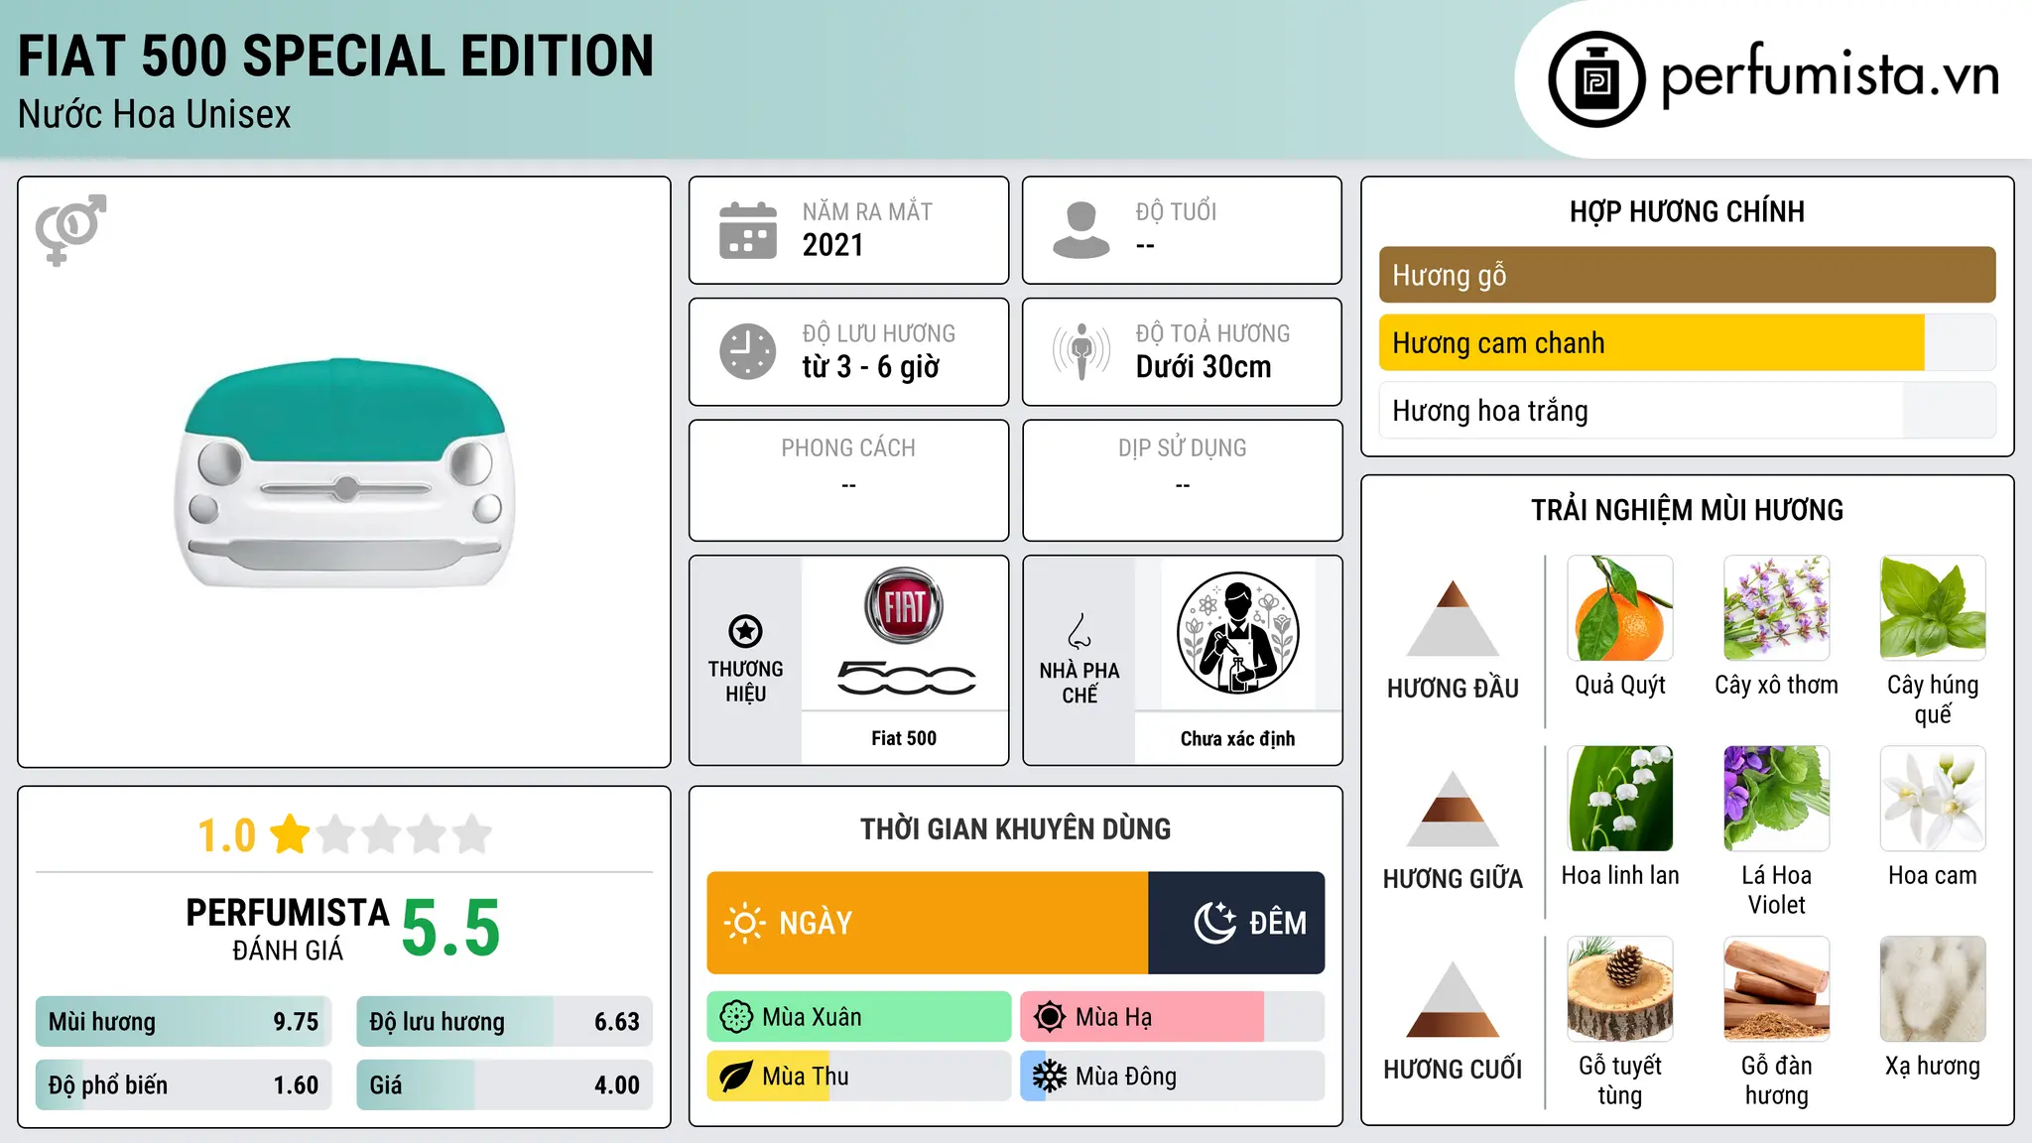Click the Nước Hoa Unisex subtitle
Image resolution: width=2032 pixels, height=1143 pixels.
(x=155, y=115)
